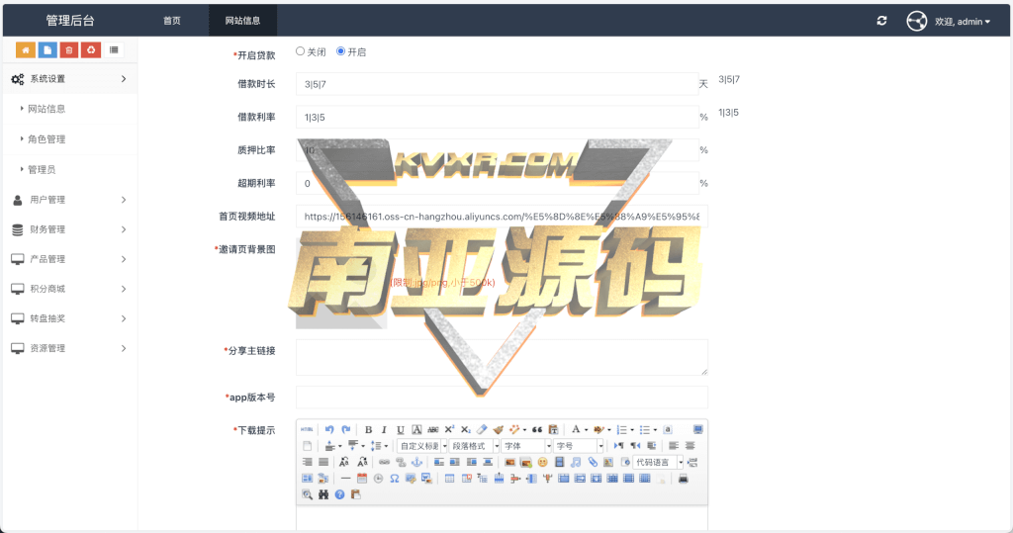Click the 首页视频地址 URL field
Screen dimensions: 1013x533
click(x=502, y=217)
